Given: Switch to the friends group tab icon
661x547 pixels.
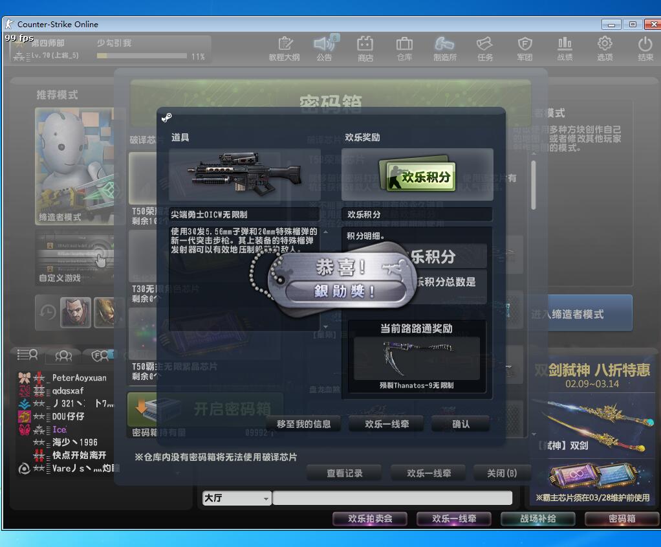Looking at the screenshot, I should click(x=63, y=356).
